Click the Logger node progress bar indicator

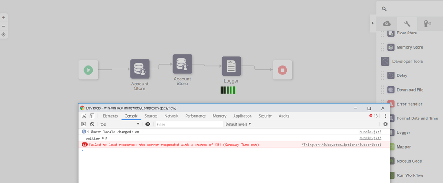(228, 90)
